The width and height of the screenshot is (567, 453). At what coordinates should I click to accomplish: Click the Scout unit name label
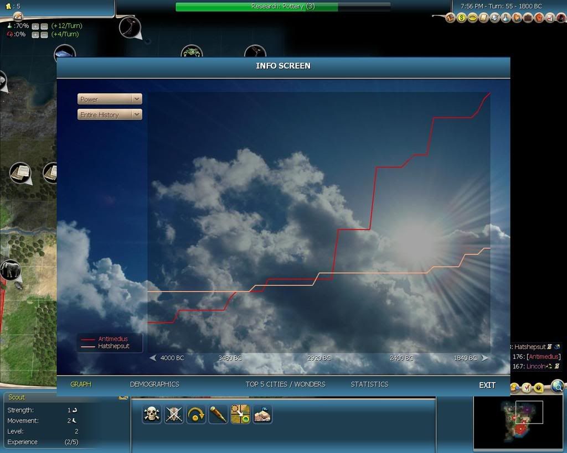pyautogui.click(x=17, y=397)
